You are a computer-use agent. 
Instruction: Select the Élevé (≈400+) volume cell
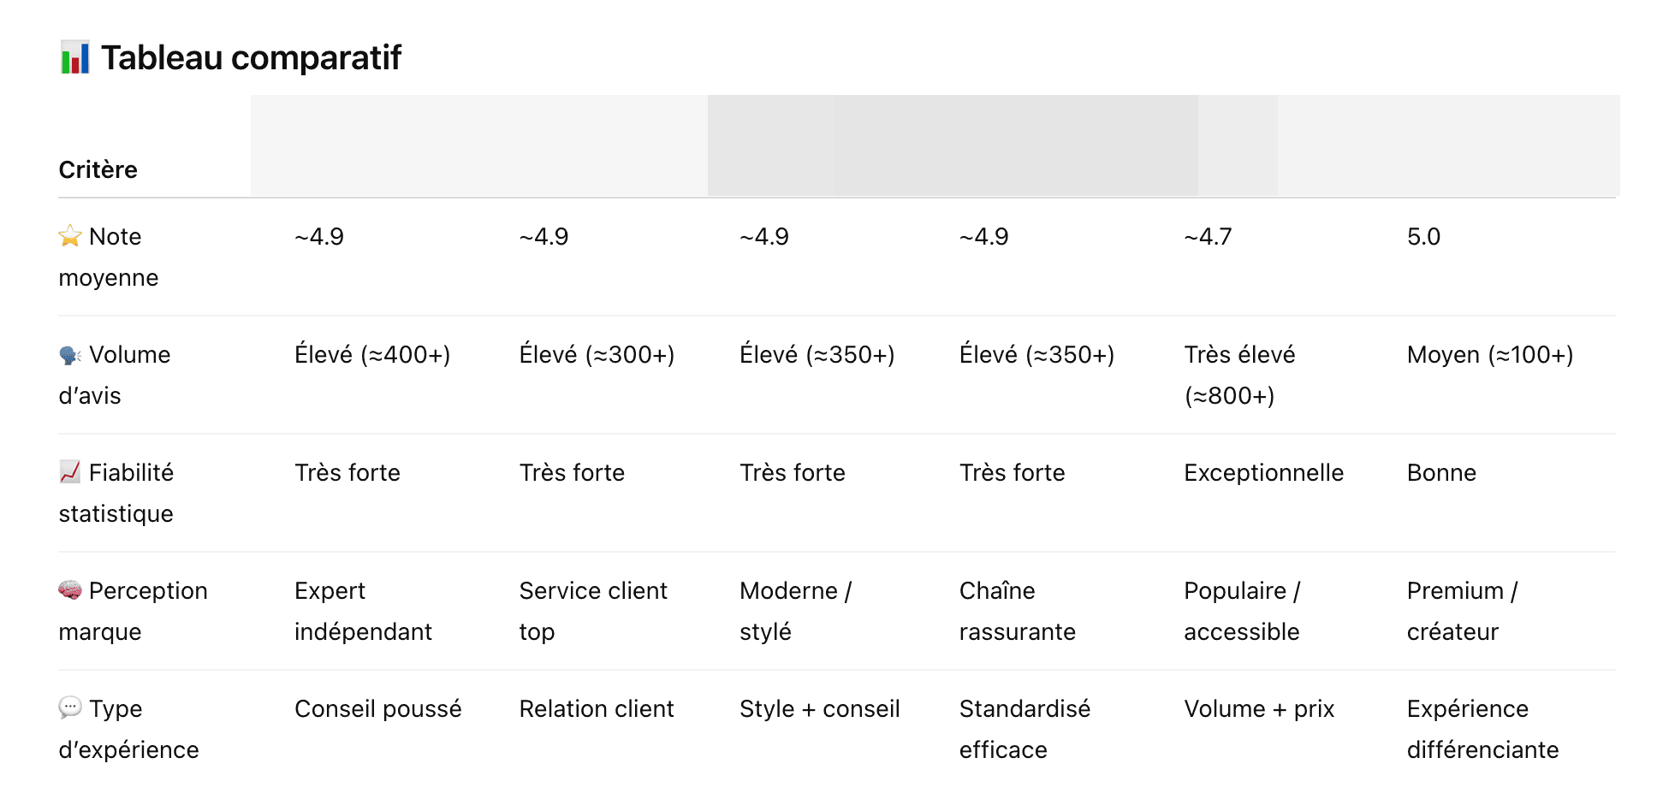(x=372, y=355)
